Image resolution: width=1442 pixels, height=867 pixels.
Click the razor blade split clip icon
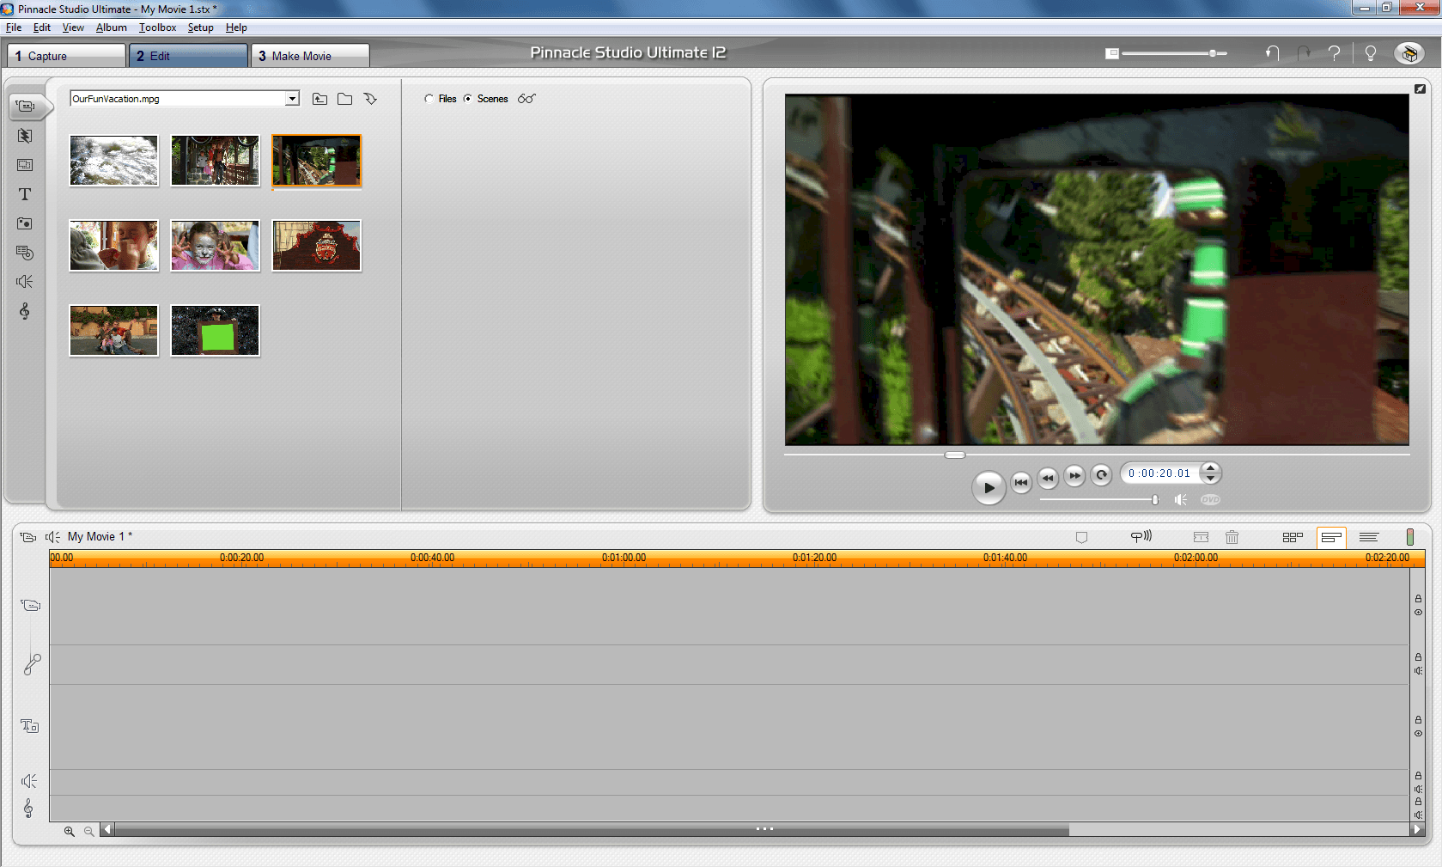1201,537
